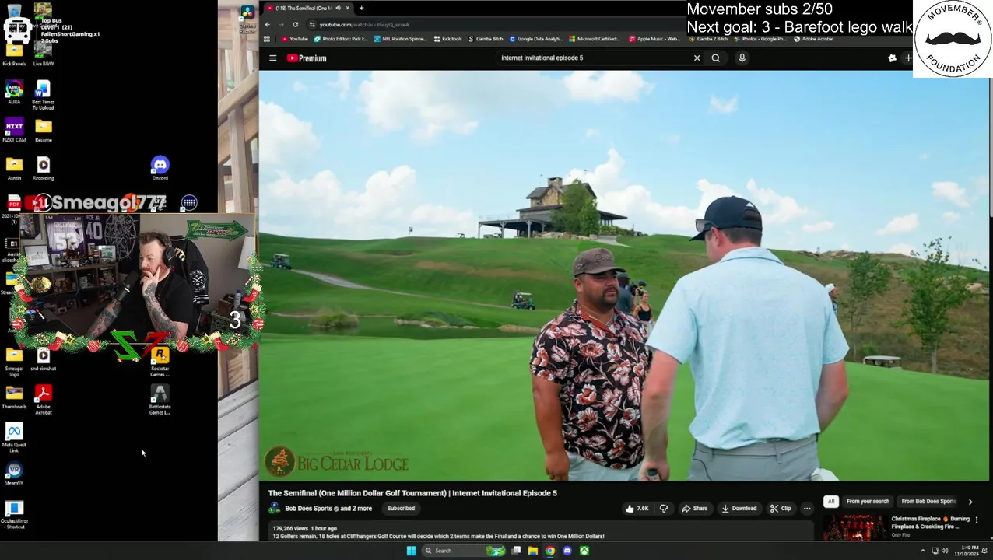Image resolution: width=993 pixels, height=560 pixels.
Task: Select the All filter chip
Action: (x=830, y=502)
